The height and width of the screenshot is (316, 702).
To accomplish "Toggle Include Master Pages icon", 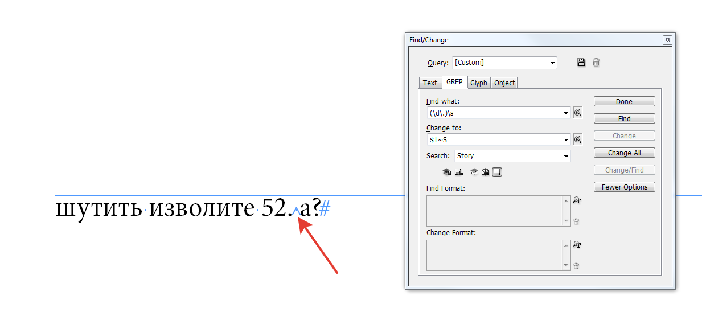I will 486,172.
